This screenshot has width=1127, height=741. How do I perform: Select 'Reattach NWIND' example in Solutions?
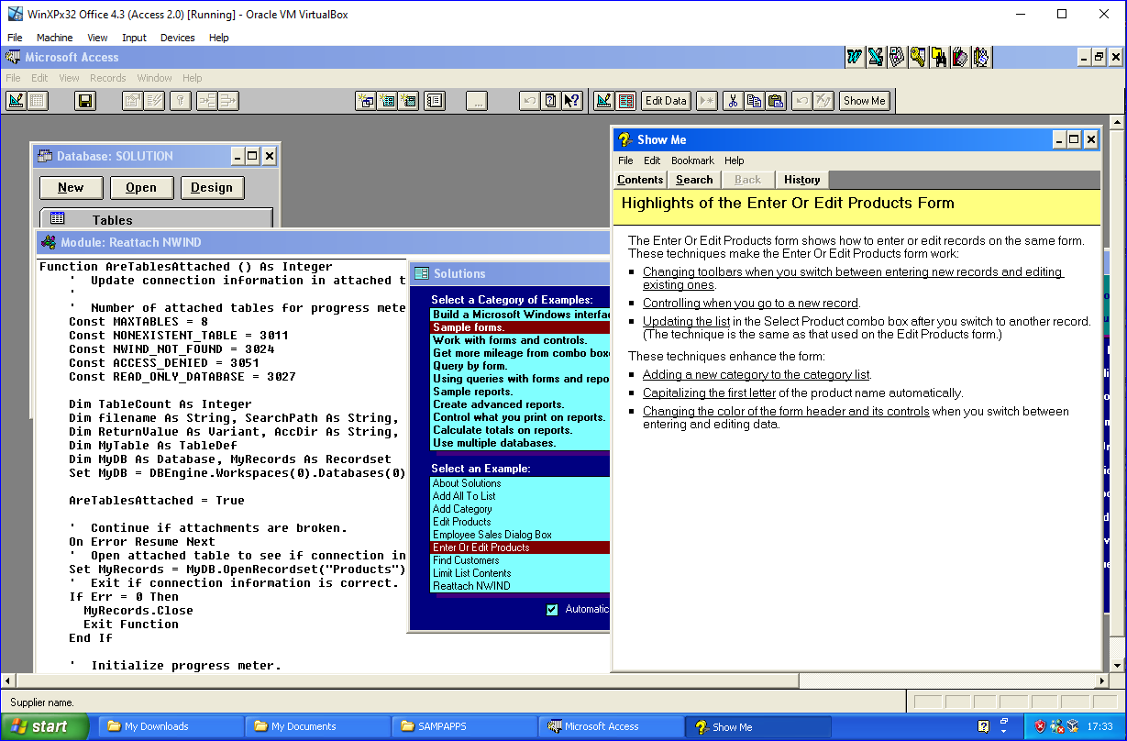520,586
